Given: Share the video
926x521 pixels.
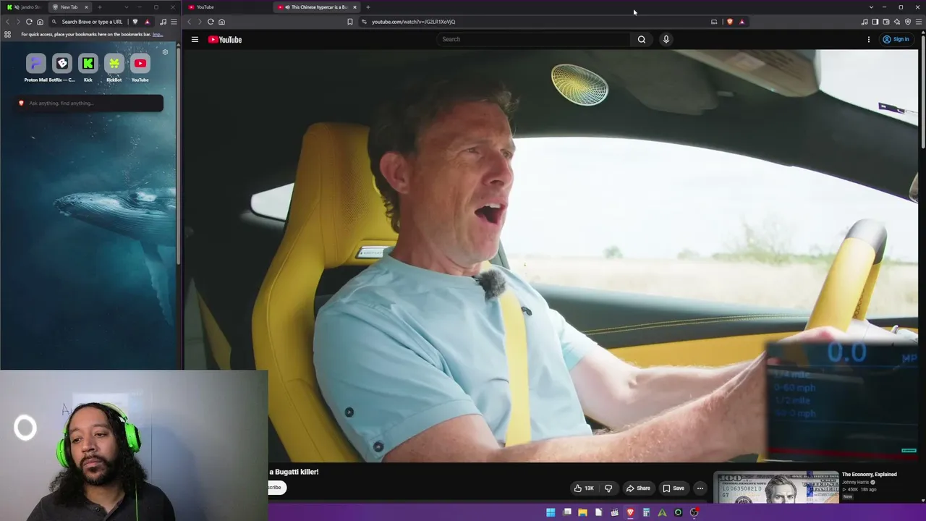Looking at the screenshot, I should [638, 488].
